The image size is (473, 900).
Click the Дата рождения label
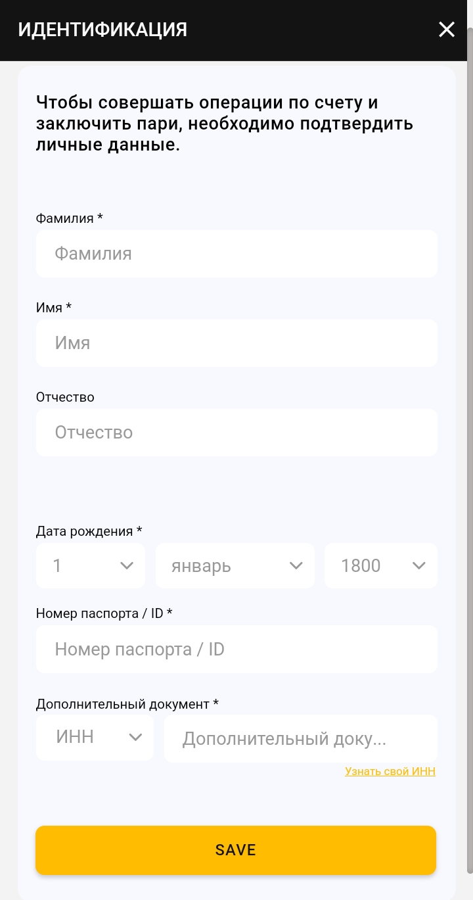pos(89,531)
